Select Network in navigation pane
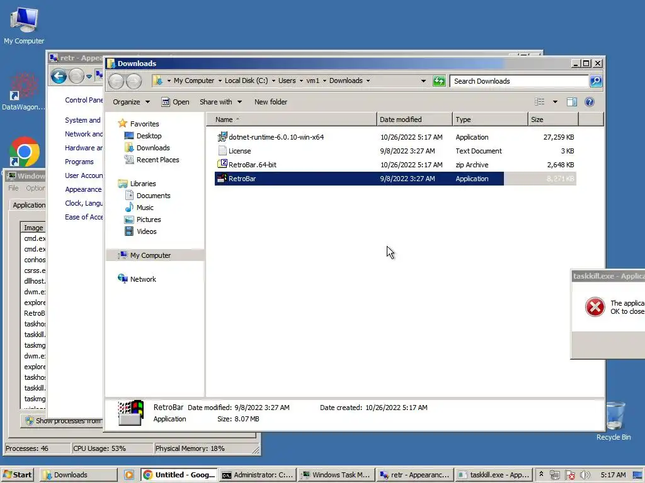The height and width of the screenshot is (483, 645). click(137, 279)
